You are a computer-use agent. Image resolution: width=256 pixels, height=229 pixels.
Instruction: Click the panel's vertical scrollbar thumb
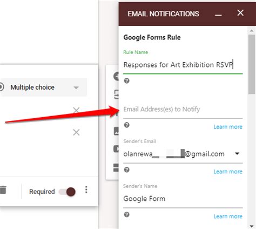pos(252,64)
